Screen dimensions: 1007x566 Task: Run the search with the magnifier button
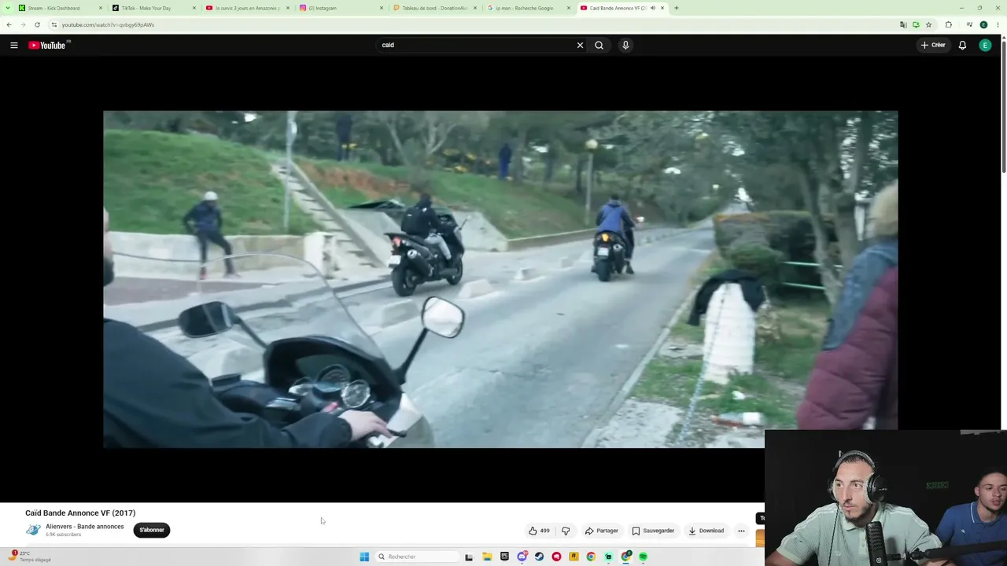[x=599, y=46]
